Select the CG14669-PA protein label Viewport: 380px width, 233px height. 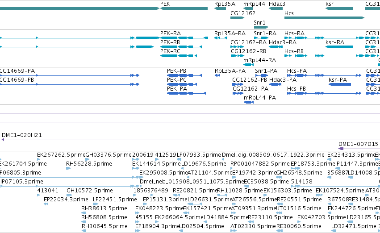tap(17, 71)
